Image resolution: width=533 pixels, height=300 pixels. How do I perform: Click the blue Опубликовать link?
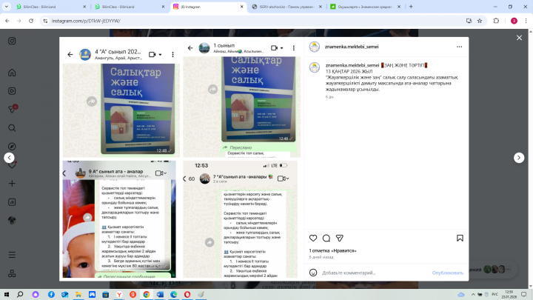pos(447,273)
